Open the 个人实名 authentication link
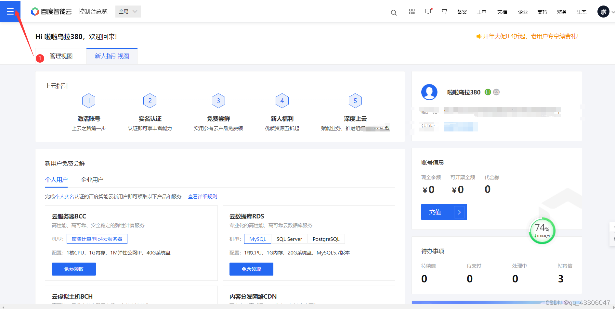 65,197
